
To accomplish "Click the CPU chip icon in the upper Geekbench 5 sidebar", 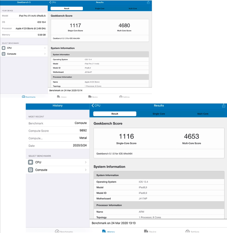I will pyautogui.click(x=4, y=48).
